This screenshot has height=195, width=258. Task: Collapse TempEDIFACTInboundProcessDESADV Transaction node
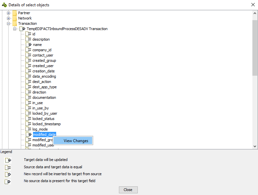15,29
